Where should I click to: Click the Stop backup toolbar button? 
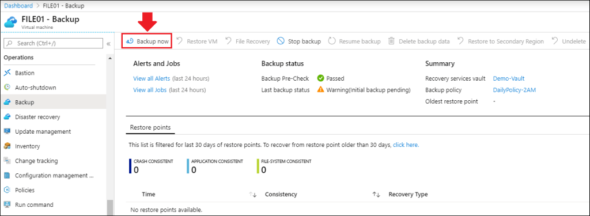click(299, 41)
